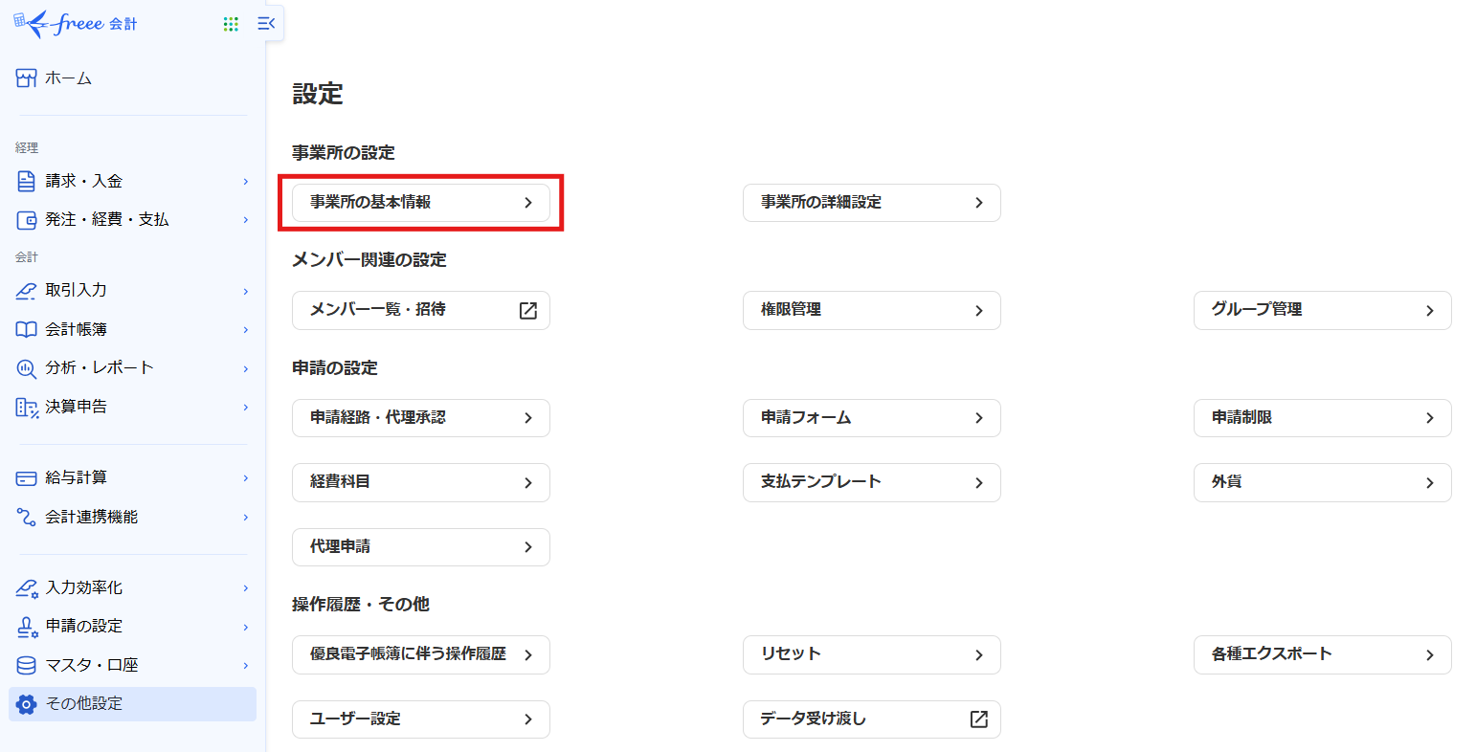Click external link icon on データ受け渡し
Screen dimensions: 1476x752
coord(978,719)
